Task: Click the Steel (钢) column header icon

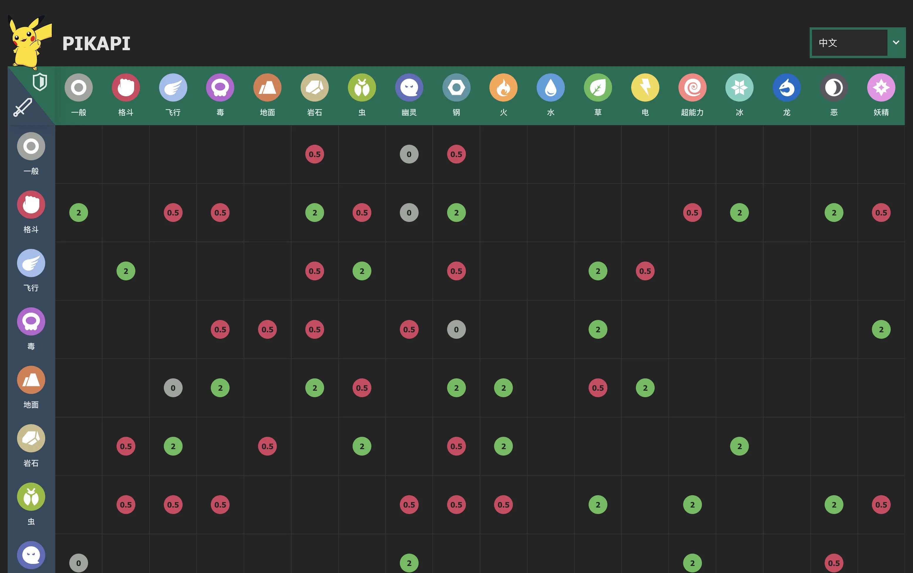Action: pos(456,87)
